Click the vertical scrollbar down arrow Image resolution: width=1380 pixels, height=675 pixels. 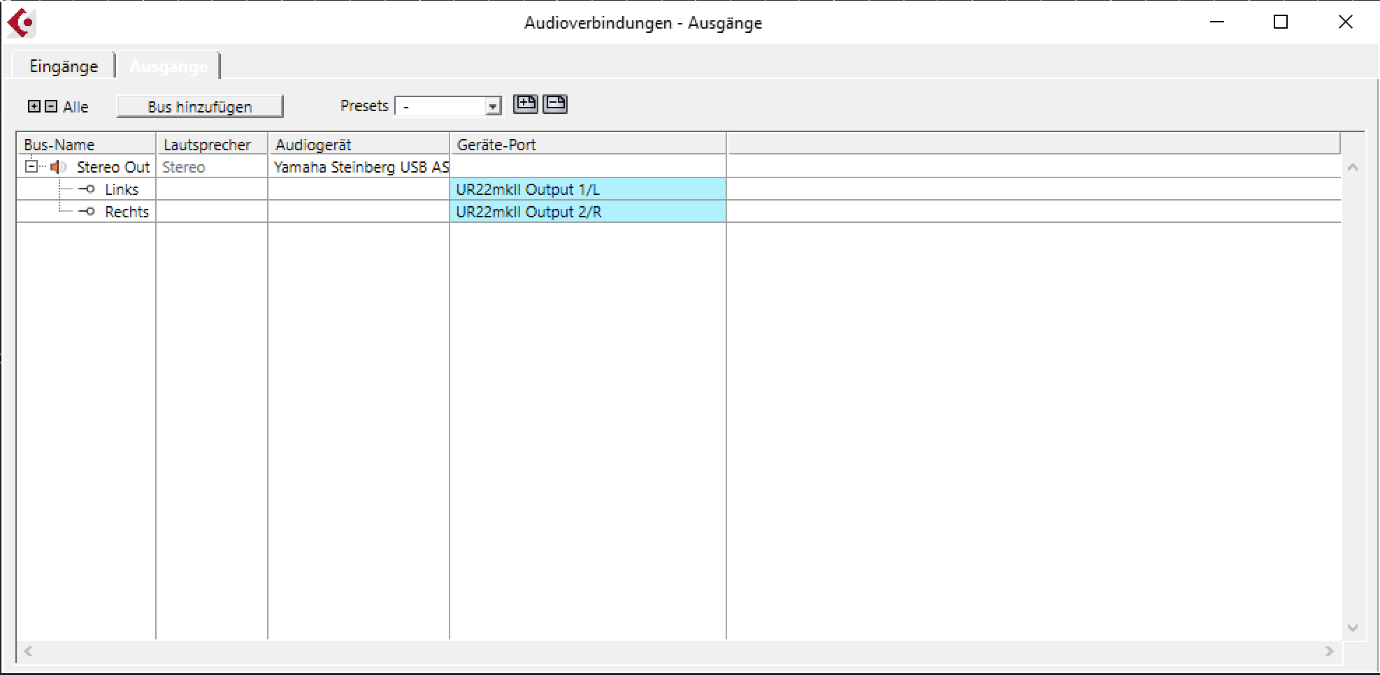(x=1353, y=627)
